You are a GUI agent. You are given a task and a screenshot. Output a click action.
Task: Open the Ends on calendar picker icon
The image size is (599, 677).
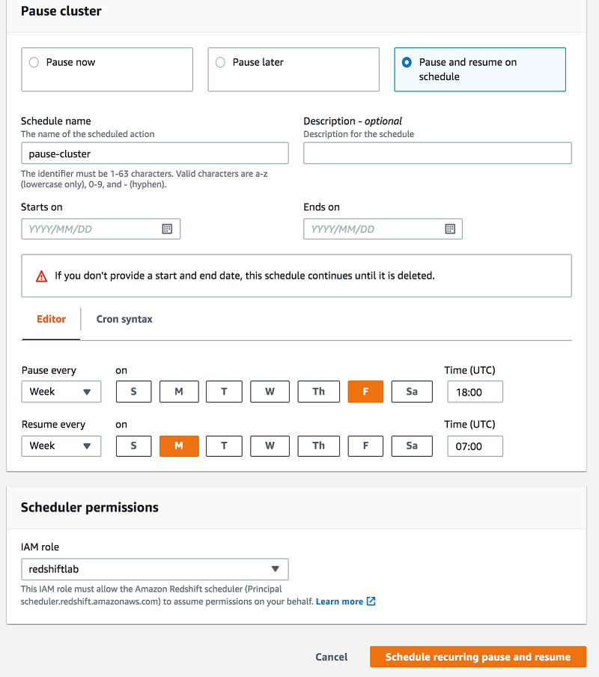(450, 229)
